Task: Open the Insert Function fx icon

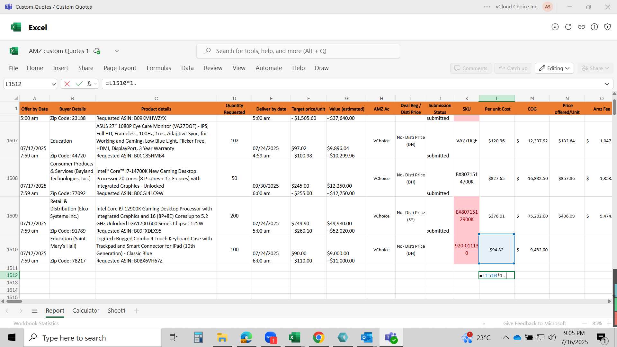Action: tap(89, 84)
